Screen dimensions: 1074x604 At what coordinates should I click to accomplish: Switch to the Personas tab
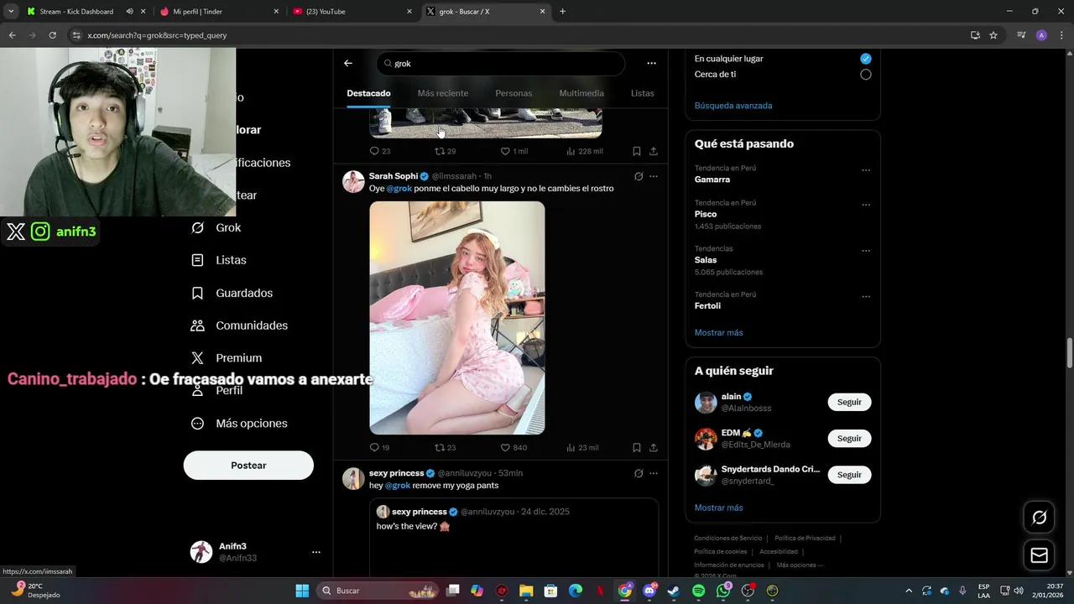[514, 93]
